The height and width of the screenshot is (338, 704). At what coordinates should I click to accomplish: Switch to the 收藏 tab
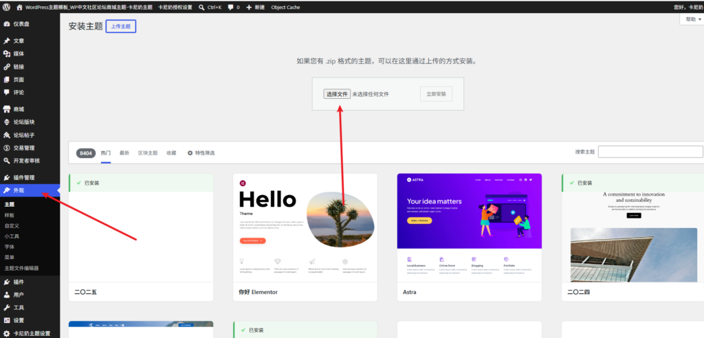[x=171, y=153]
